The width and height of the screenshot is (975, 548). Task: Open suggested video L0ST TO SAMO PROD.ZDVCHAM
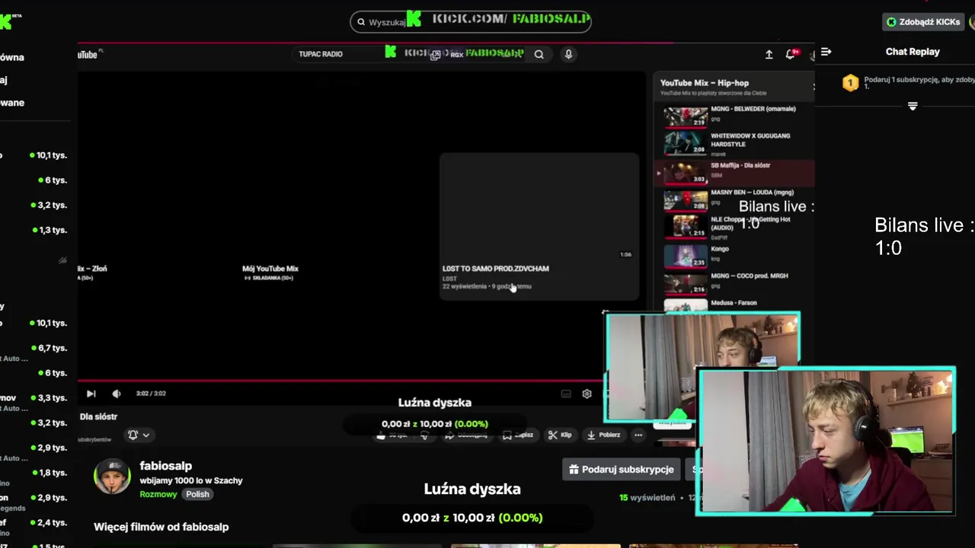[539, 227]
